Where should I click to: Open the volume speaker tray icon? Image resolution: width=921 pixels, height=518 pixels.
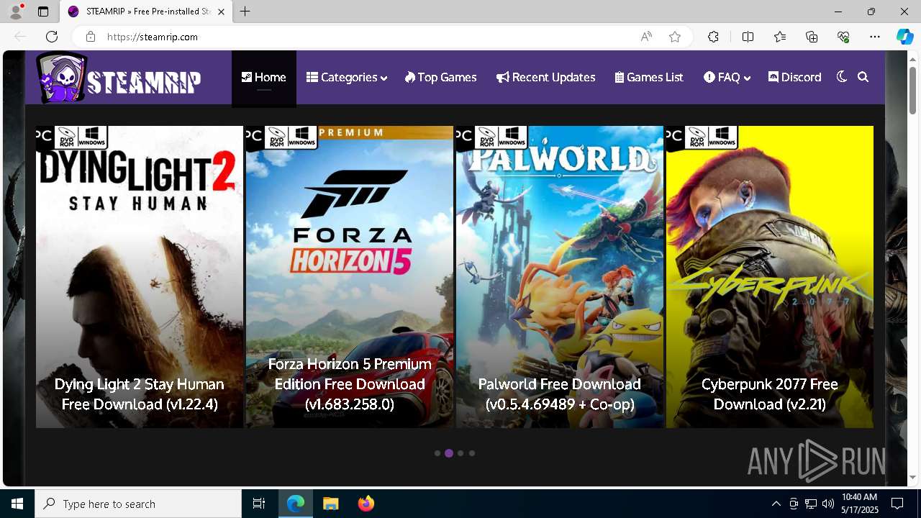pos(827,504)
